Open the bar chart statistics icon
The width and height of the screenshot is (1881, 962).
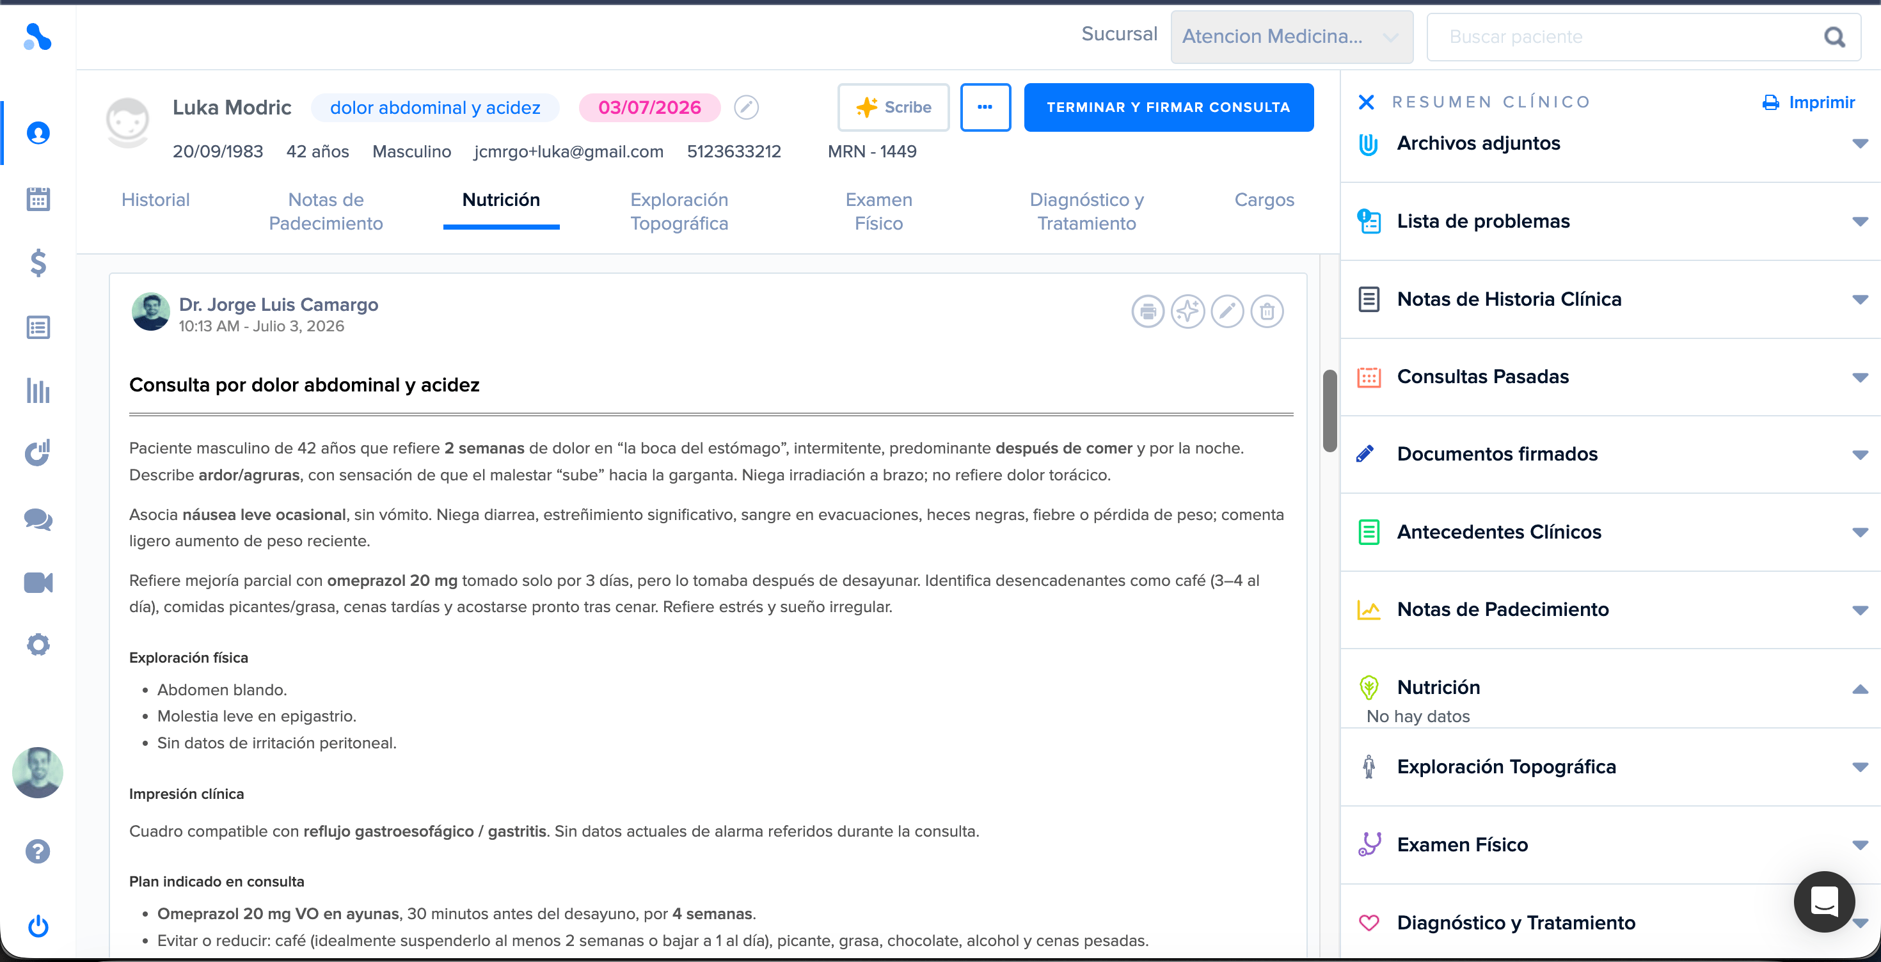[38, 391]
